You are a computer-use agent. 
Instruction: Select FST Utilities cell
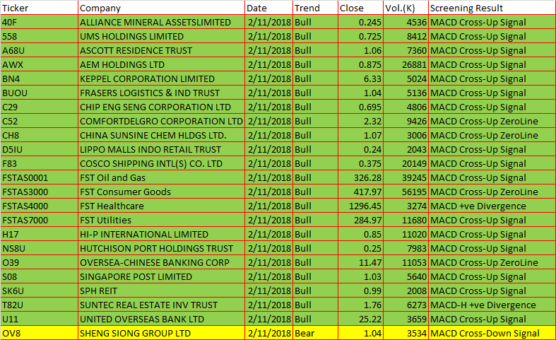click(161, 220)
